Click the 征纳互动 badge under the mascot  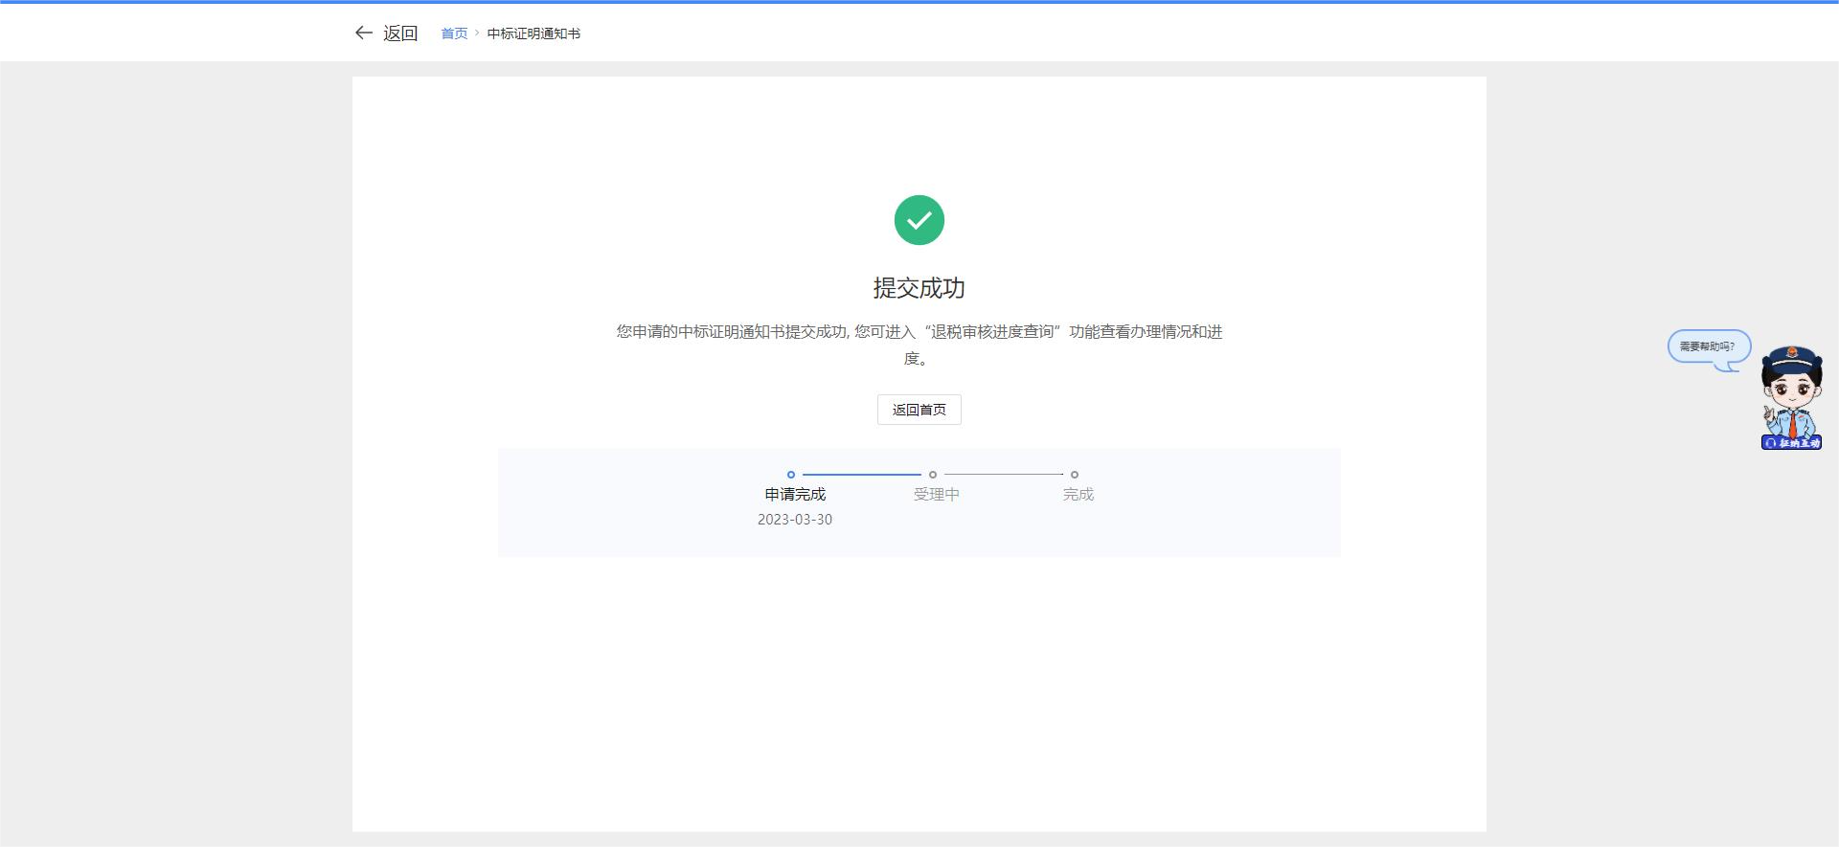(x=1791, y=443)
